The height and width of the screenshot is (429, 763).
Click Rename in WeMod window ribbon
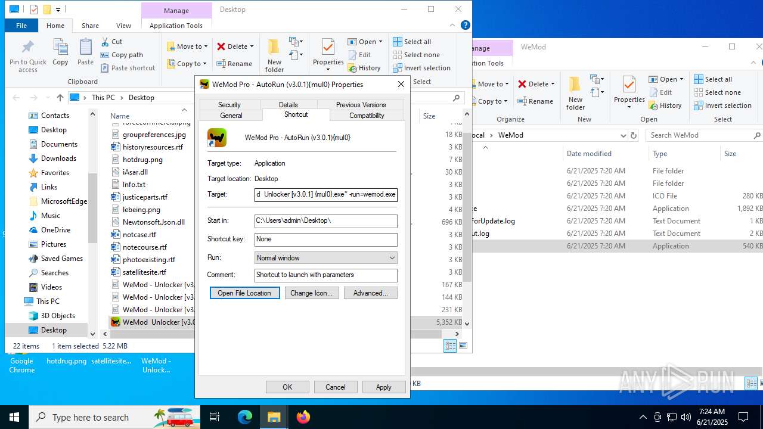tap(535, 101)
